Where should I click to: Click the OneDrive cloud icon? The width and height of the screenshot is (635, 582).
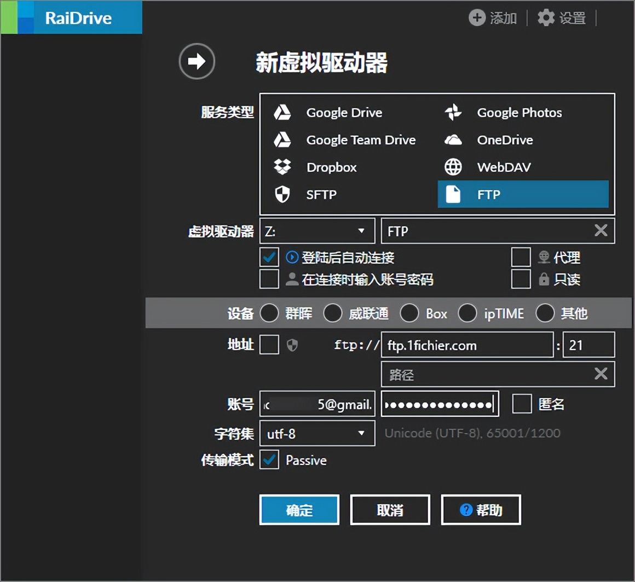(x=453, y=140)
